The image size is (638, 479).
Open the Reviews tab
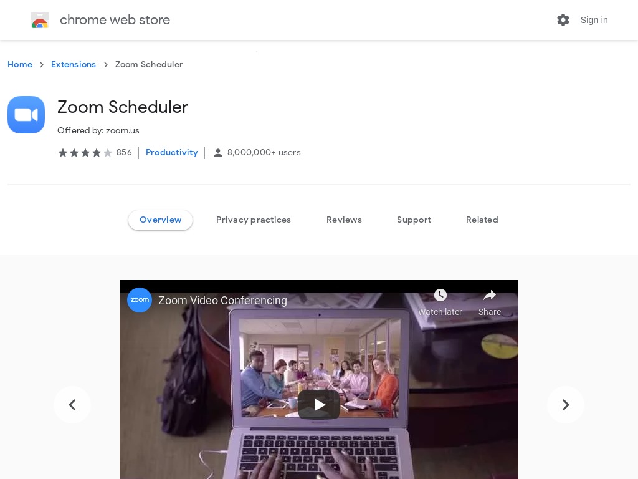coord(344,220)
